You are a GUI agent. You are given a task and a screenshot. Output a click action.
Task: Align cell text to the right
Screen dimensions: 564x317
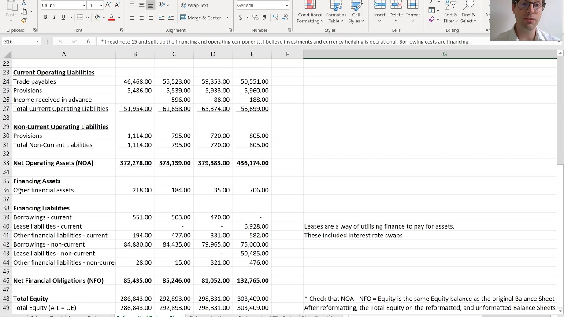click(x=151, y=17)
